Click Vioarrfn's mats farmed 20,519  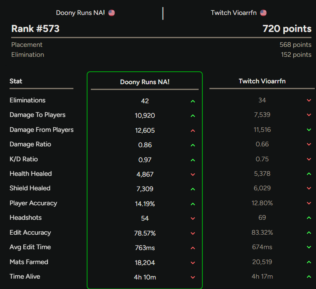coord(262,262)
